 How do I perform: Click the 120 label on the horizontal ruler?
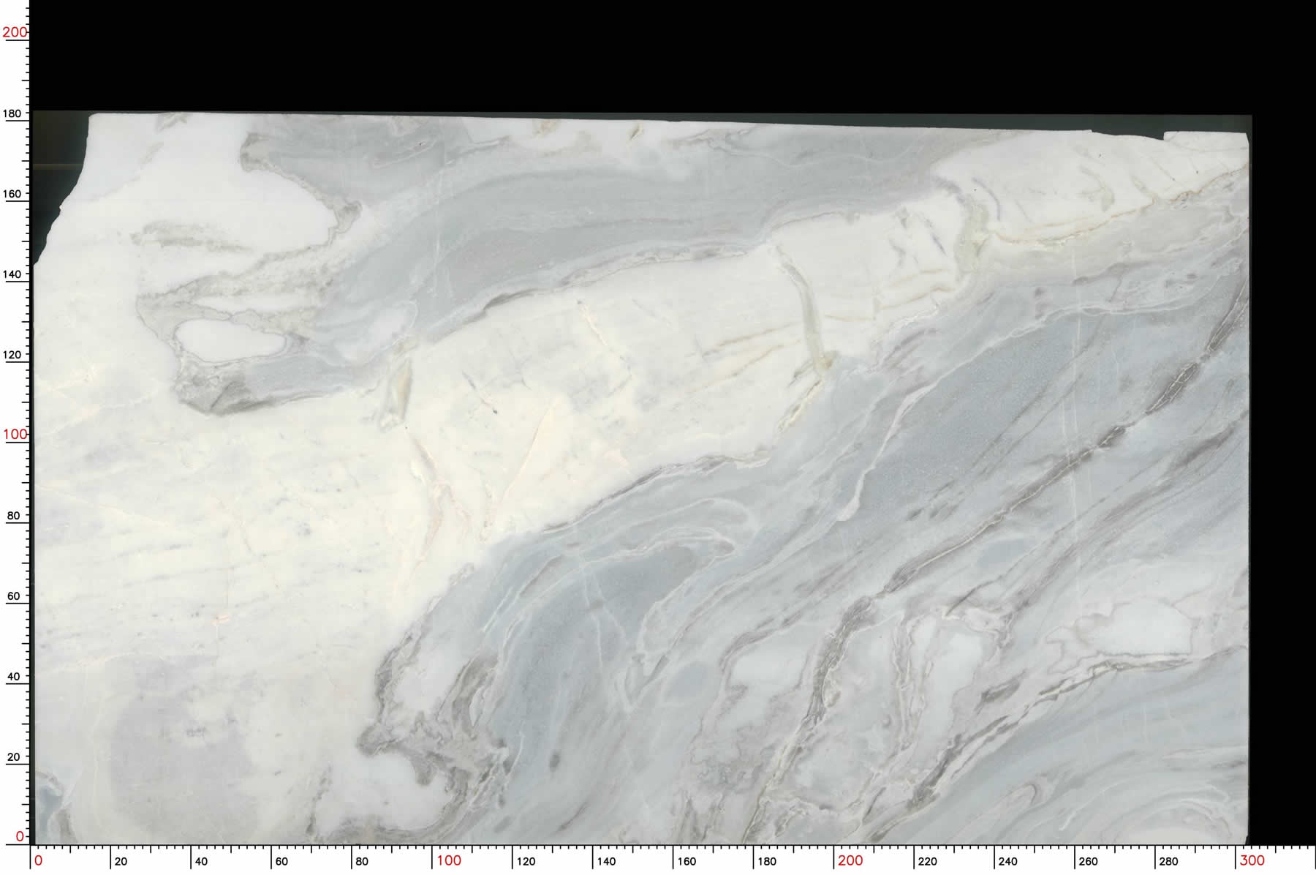(526, 862)
